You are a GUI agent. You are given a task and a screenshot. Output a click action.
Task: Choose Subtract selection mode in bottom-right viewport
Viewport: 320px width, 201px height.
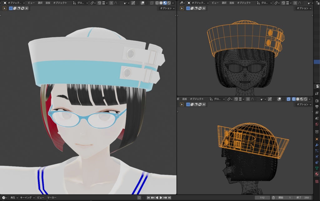[196, 104]
